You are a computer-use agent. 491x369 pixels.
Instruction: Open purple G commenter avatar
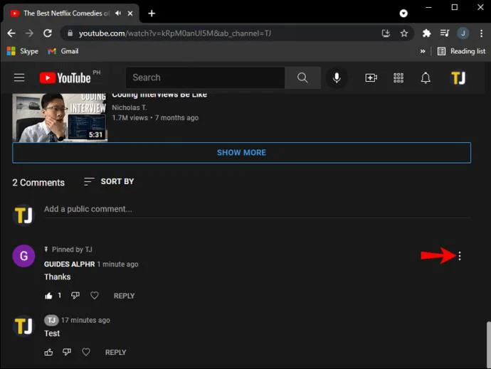[x=23, y=256]
